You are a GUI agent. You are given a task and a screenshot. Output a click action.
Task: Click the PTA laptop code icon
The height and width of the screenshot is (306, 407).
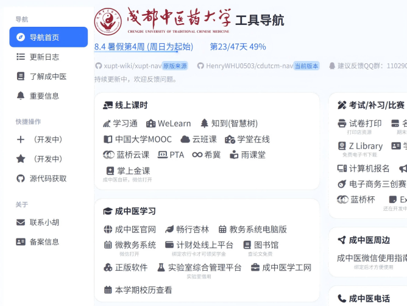(x=163, y=155)
